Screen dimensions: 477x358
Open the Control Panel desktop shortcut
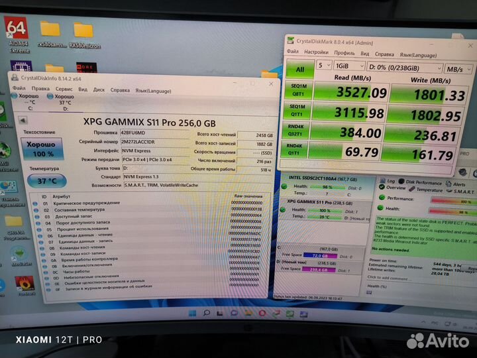(x=11, y=194)
